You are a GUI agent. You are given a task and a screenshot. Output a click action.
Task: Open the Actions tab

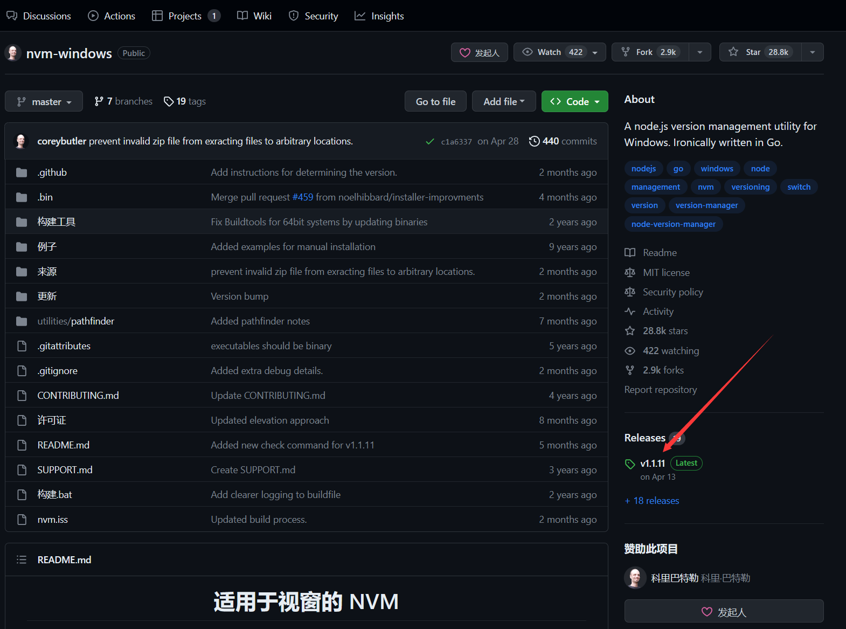112,16
